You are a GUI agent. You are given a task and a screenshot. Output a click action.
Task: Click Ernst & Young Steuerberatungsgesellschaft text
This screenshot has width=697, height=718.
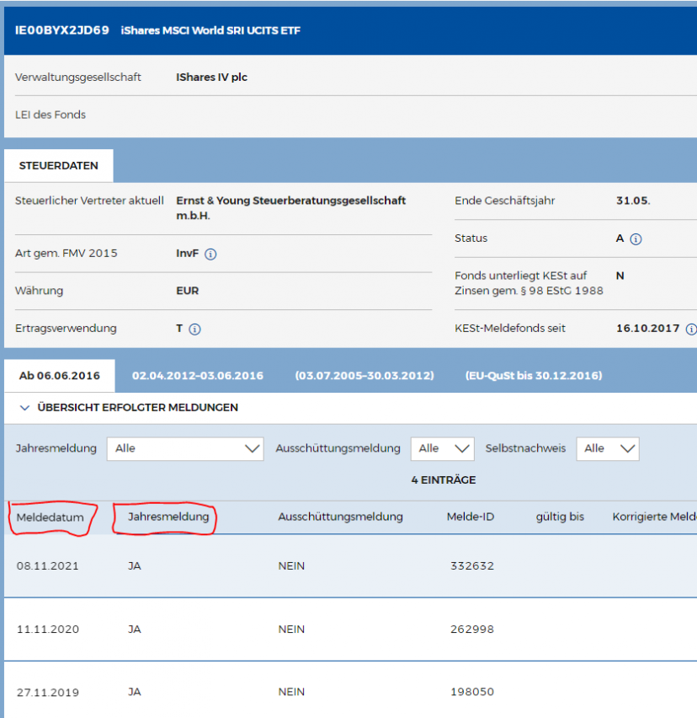click(x=291, y=208)
